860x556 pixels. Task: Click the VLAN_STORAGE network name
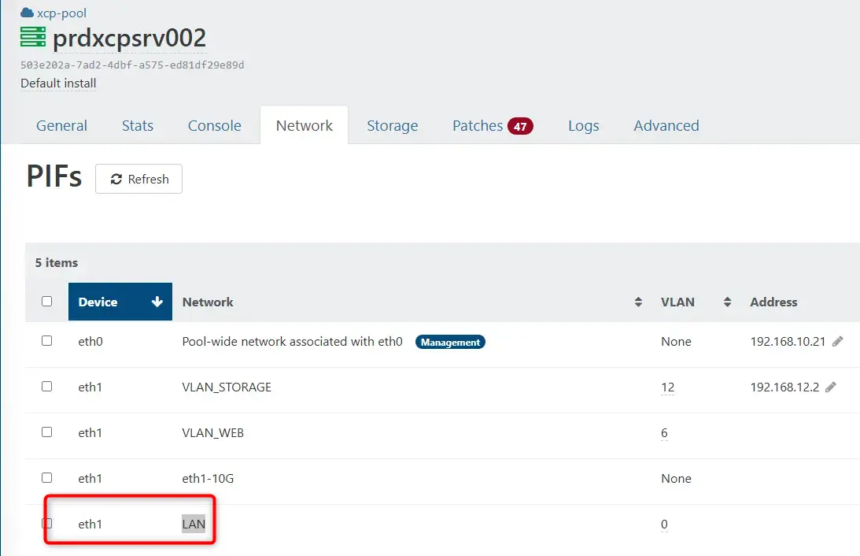pos(227,387)
